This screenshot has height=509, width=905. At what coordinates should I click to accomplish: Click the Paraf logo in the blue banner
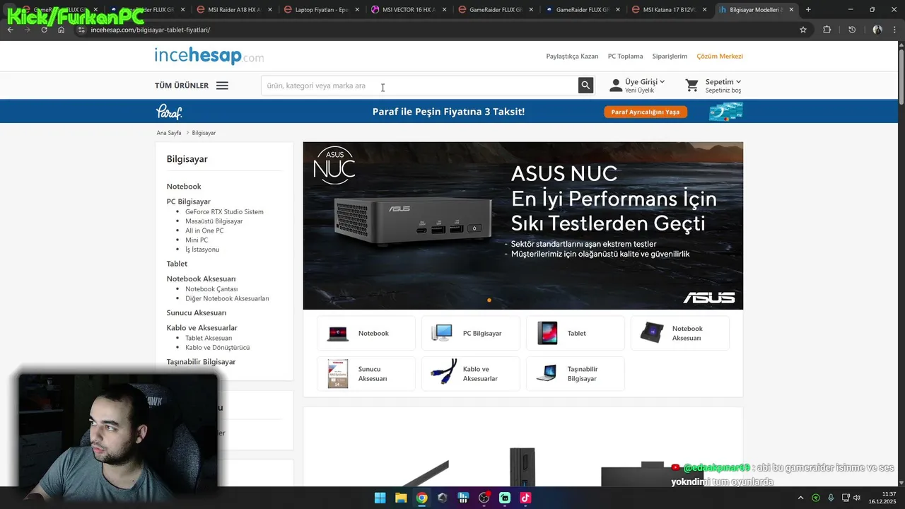(169, 112)
